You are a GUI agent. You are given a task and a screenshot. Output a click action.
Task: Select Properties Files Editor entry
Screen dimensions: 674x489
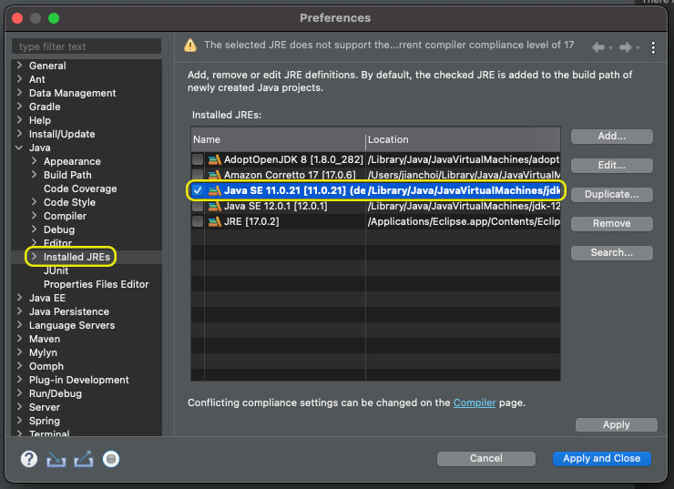[x=97, y=284]
